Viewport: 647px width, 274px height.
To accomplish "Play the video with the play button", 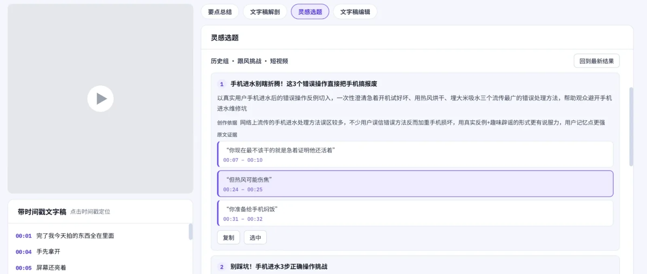I will point(100,99).
